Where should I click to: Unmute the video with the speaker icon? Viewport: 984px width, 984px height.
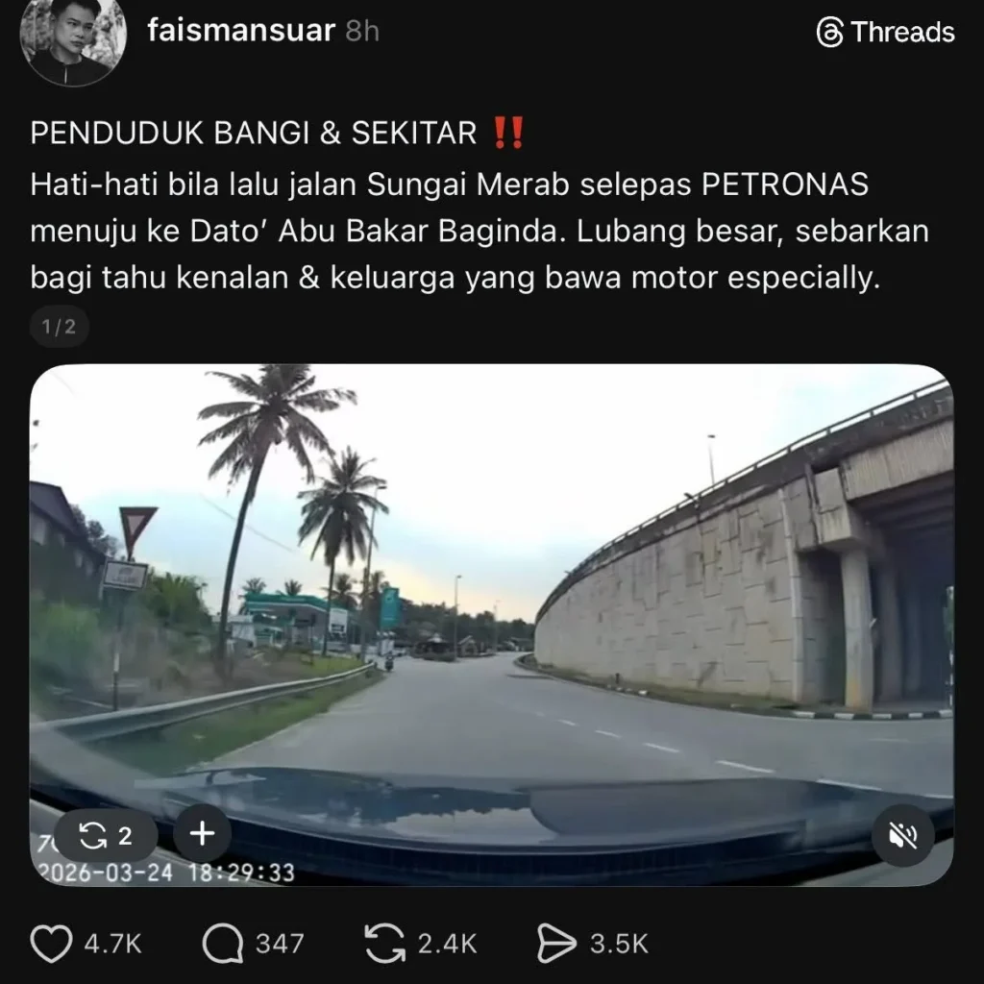pos(902,835)
